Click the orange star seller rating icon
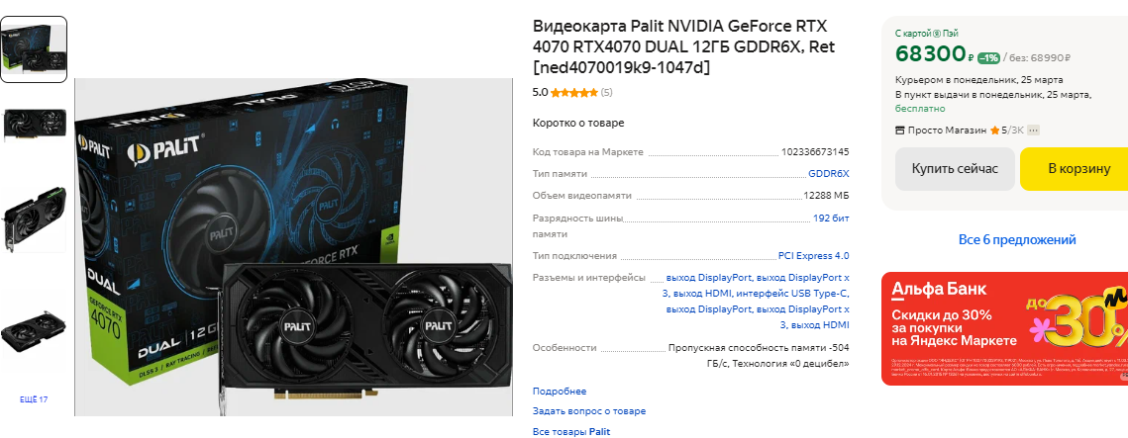Viewport: 1128px width, 438px height. coord(995,130)
